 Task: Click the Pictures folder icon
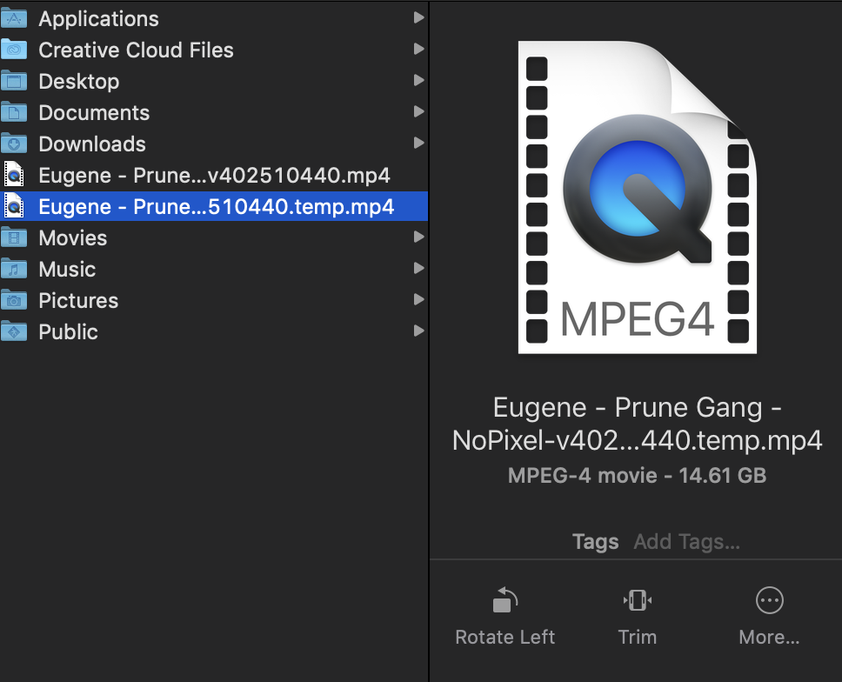point(14,299)
